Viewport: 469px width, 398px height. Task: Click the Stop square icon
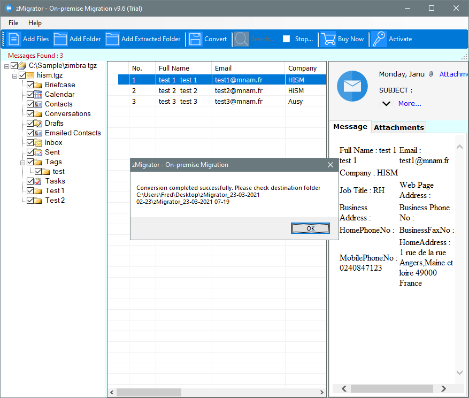pyautogui.click(x=286, y=39)
